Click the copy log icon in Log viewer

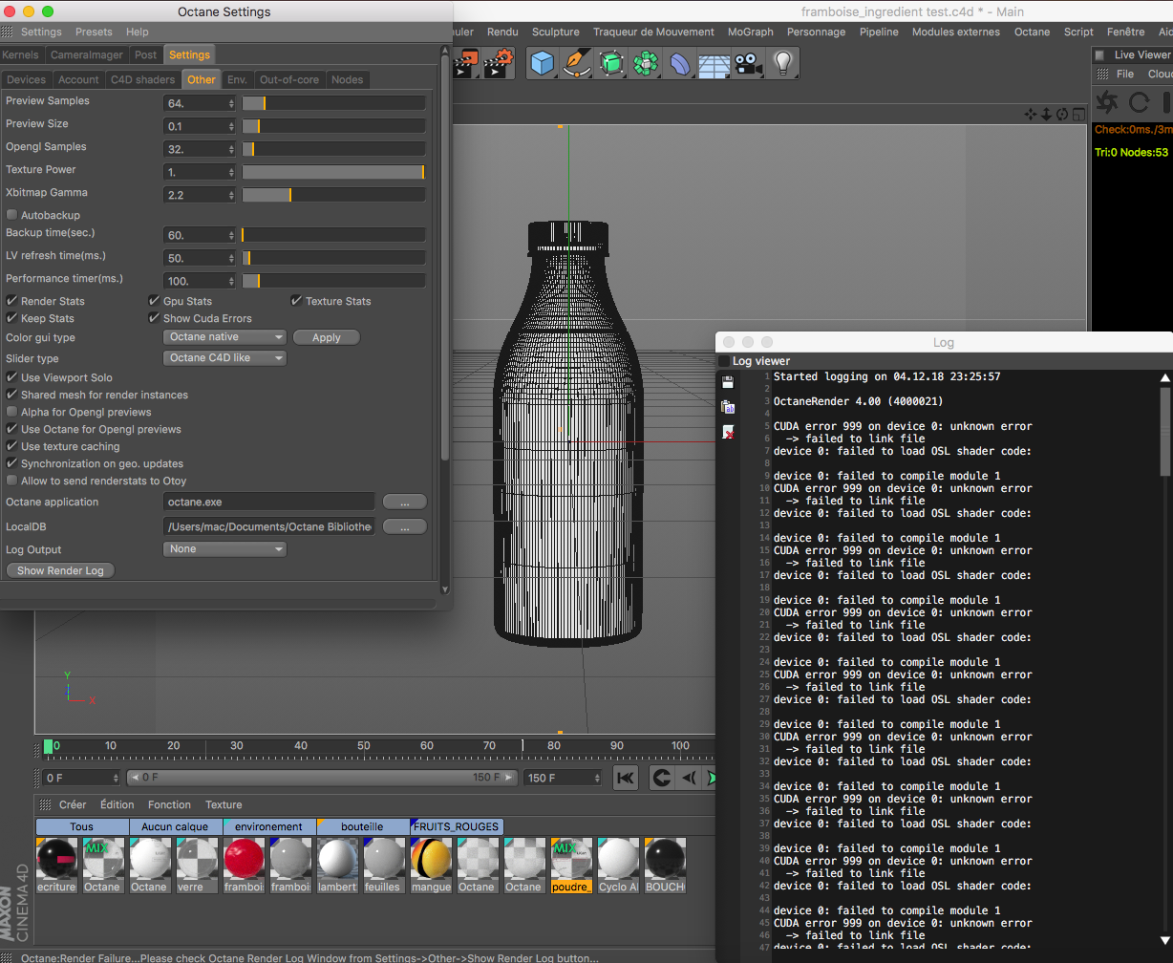click(728, 407)
